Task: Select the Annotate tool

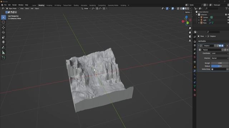Action: pos(3,47)
